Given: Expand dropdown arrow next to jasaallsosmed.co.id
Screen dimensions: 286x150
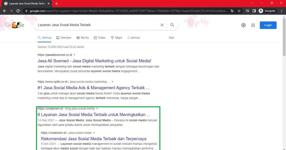Looking at the screenshot, I should [x=75, y=55].
